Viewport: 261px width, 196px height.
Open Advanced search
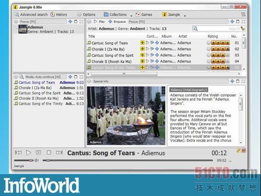[x=31, y=14]
